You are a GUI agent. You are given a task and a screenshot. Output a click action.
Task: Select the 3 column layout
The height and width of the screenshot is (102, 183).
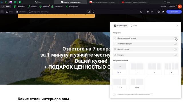154,69
